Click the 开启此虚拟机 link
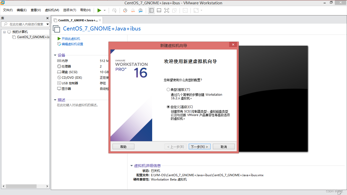Image resolution: width=347 pixels, height=195 pixels. click(x=70, y=39)
